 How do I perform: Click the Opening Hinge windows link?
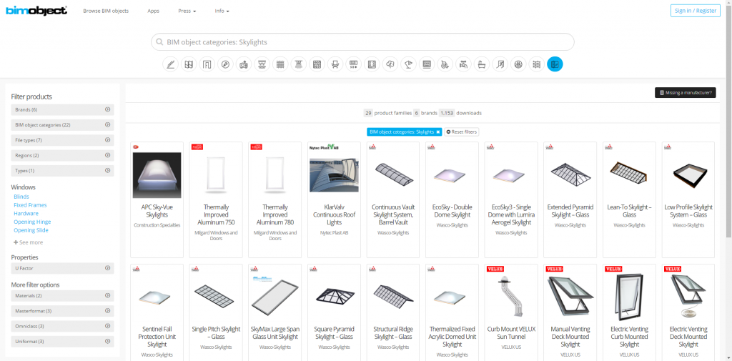[x=32, y=222]
